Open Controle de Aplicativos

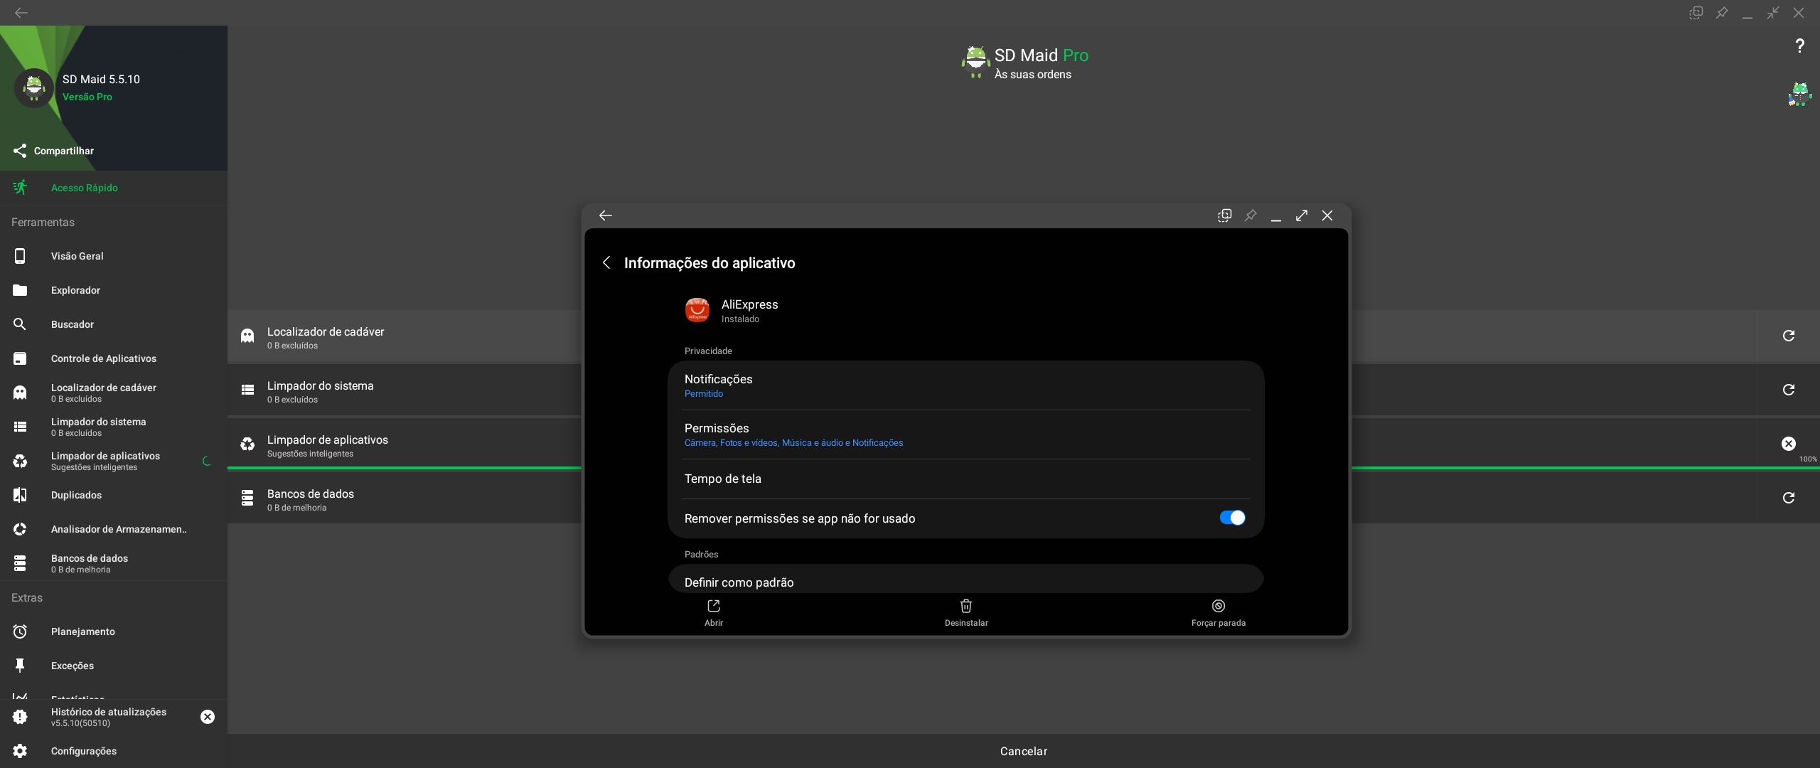click(x=104, y=358)
